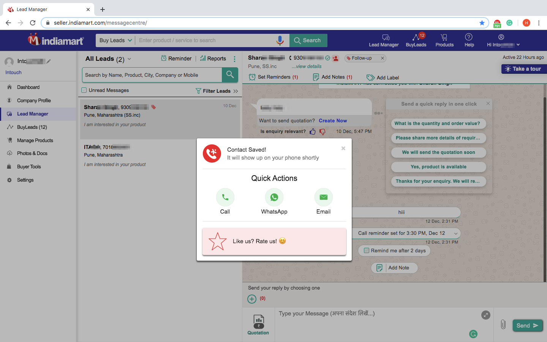Click the view details link
The image size is (547, 342).
[307, 66]
